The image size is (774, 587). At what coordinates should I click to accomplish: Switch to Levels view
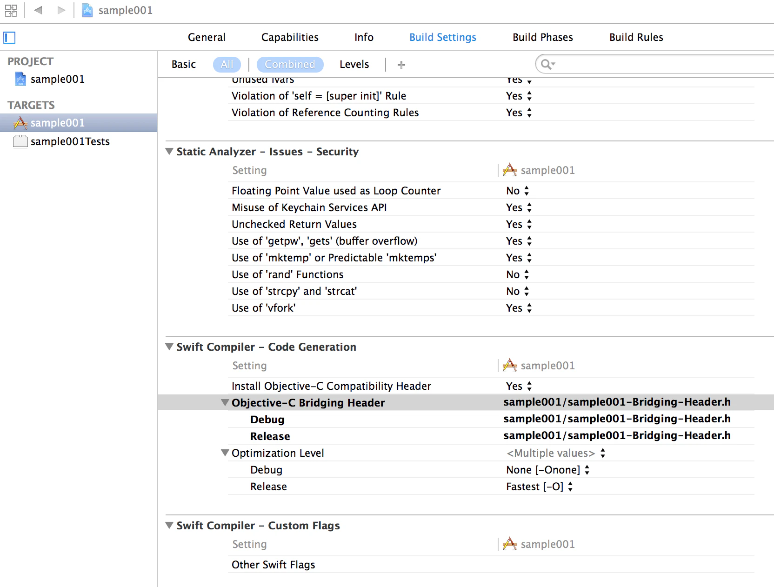[354, 64]
